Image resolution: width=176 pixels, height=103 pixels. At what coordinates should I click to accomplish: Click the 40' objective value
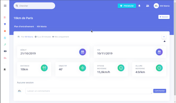point(61,69)
